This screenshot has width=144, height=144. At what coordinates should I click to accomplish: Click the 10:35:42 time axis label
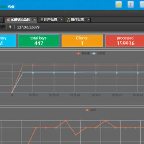click(75, 95)
